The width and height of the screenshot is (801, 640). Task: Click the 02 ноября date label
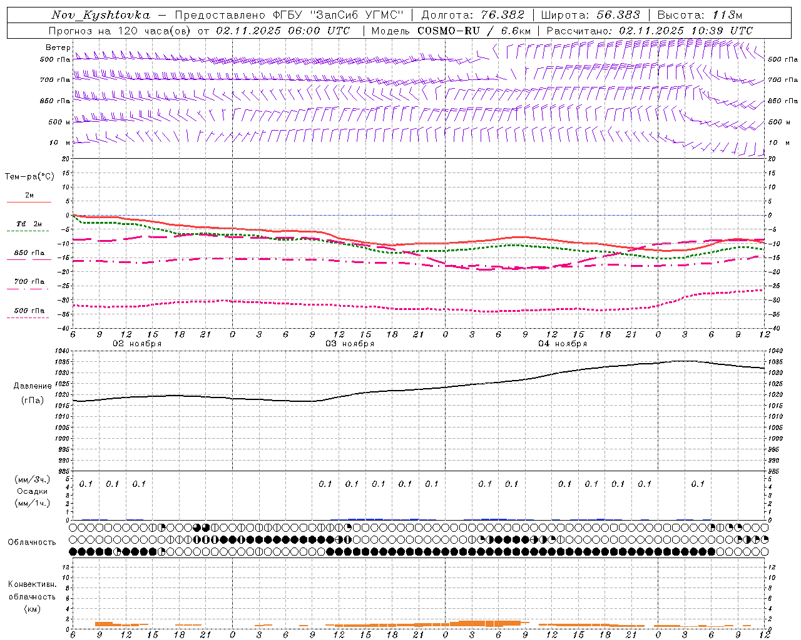click(137, 344)
